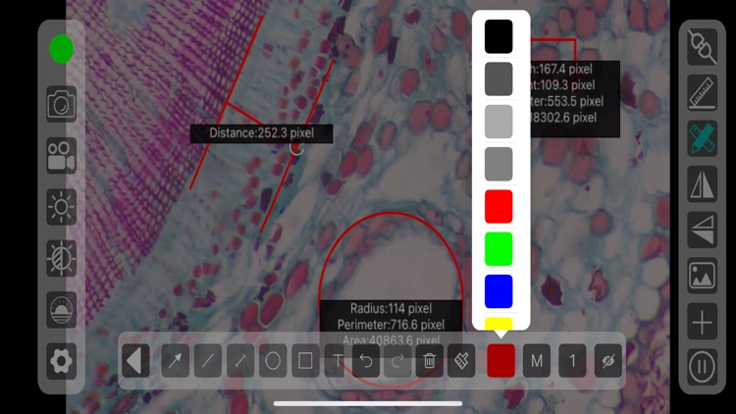Select the circle shape tool
736x414 pixels.
[273, 360]
